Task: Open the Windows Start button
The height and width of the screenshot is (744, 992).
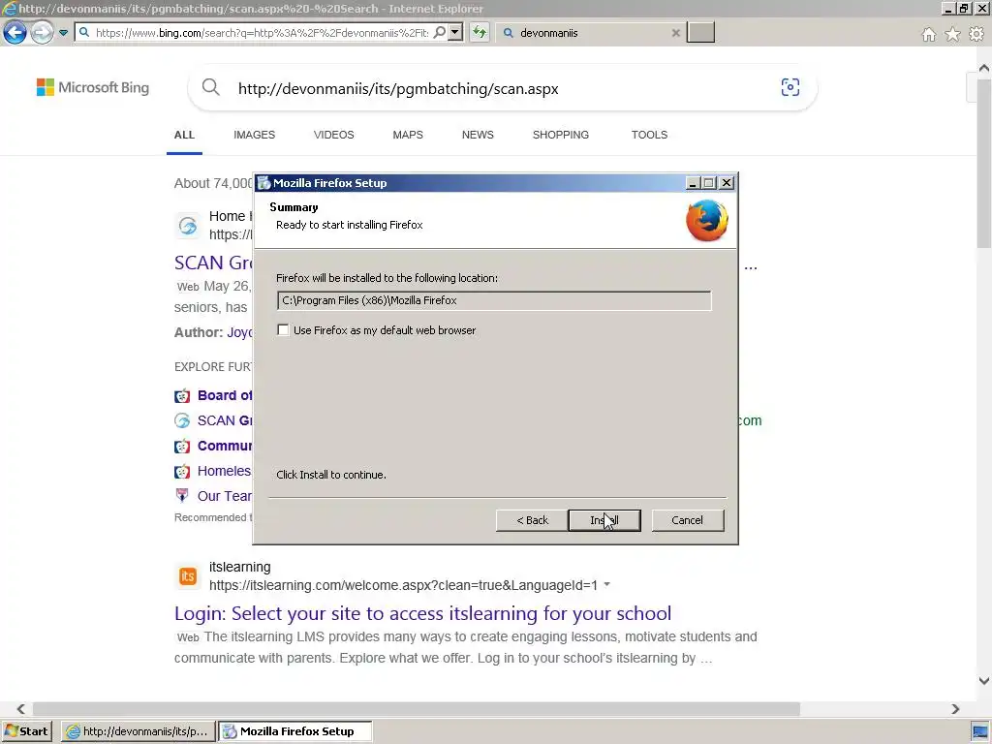Action: tap(26, 731)
